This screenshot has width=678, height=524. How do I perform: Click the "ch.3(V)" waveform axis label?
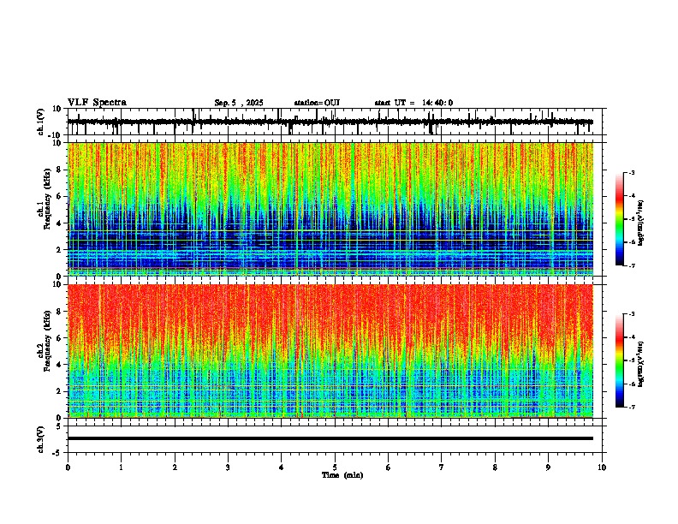(41, 439)
